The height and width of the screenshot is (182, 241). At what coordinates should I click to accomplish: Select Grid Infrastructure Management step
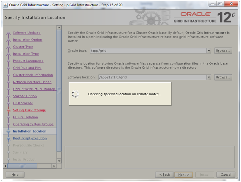pos(35,89)
